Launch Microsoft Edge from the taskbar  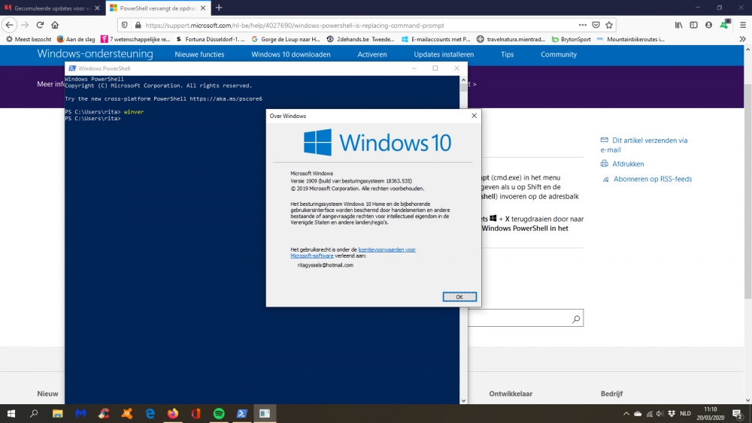[150, 413]
